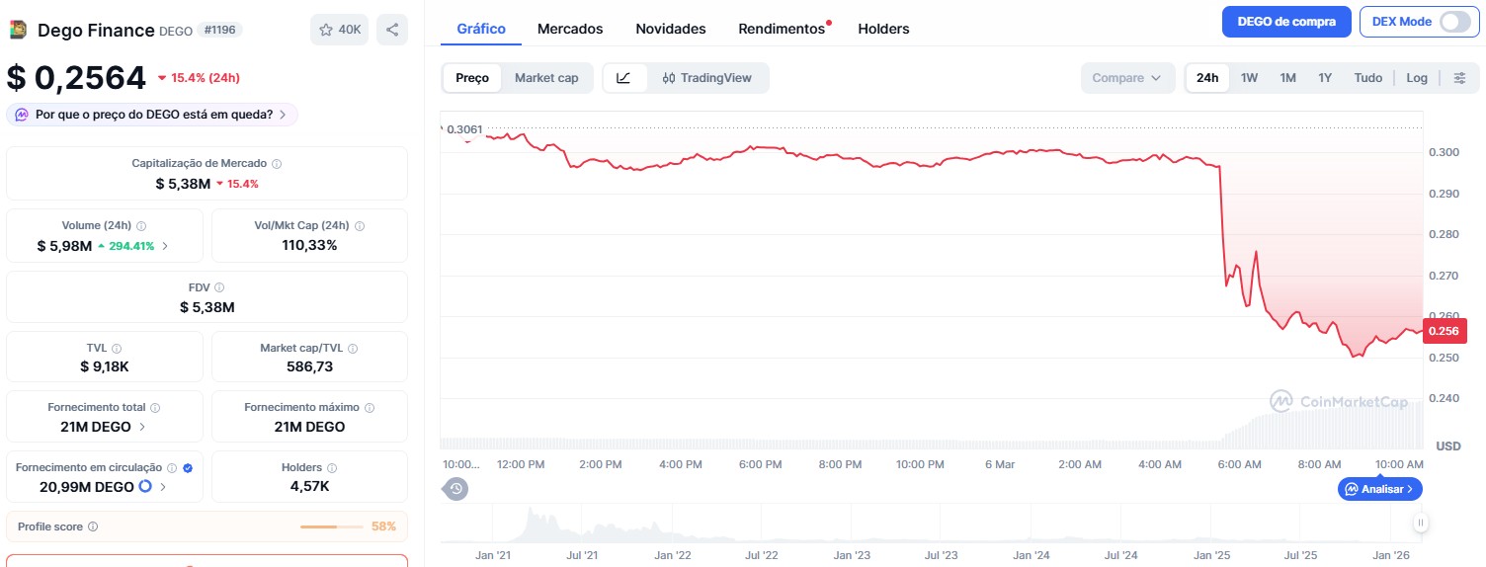Image resolution: width=1486 pixels, height=567 pixels.
Task: Select the line chart icon
Action: pos(623,78)
